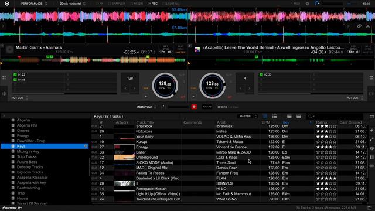Click the first column layout icon in browser toolbar
The width and height of the screenshot is (375, 211).
coord(289,116)
